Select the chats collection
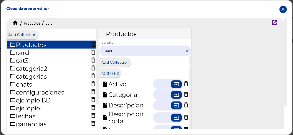This screenshot has height=135, width=293. click(x=52, y=84)
